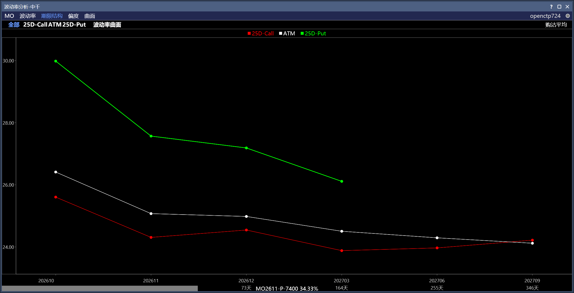Click the 164天 days label
The height and width of the screenshot is (293, 574).
342,288
